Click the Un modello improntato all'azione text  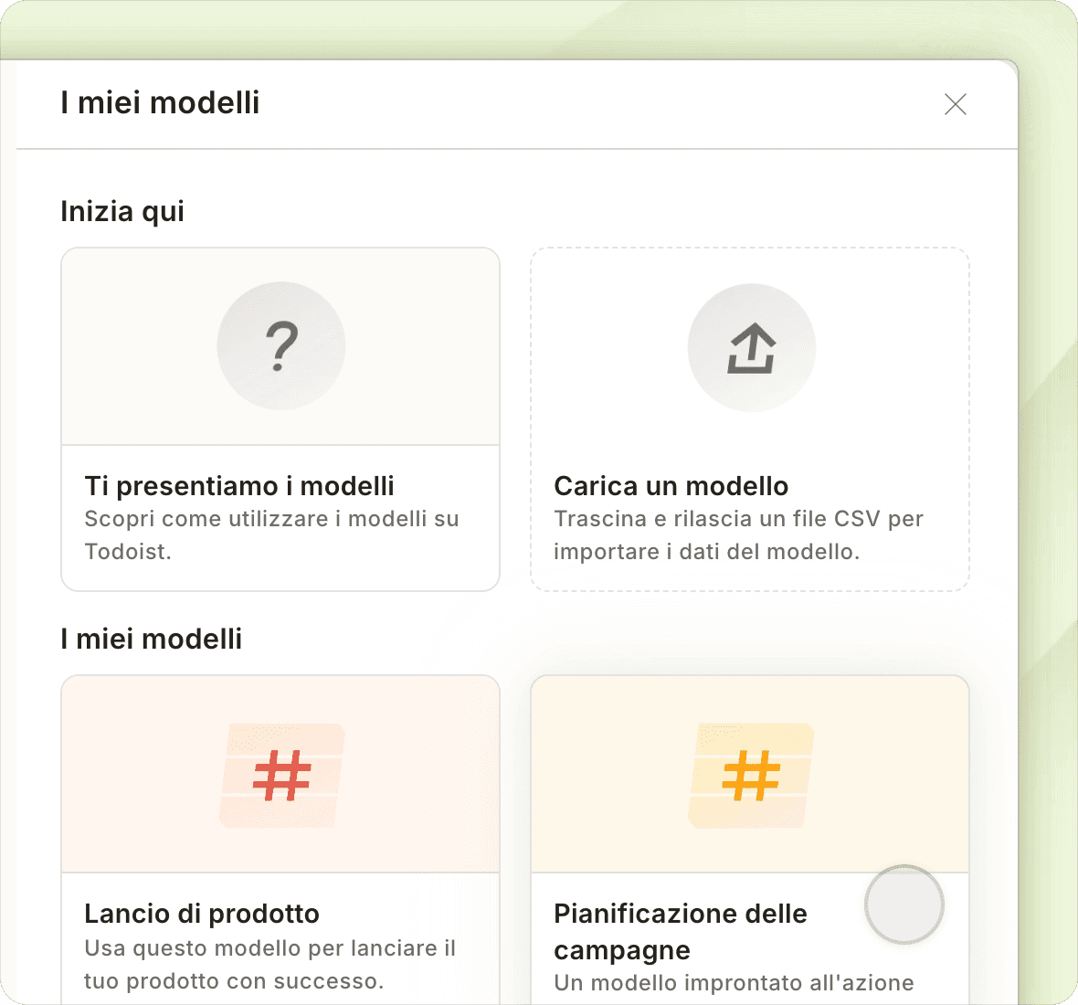(734, 983)
